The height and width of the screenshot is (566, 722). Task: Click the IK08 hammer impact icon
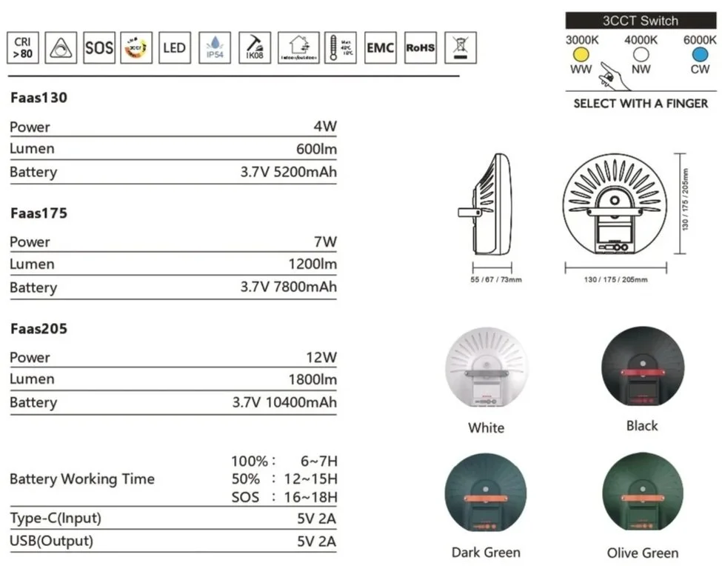tap(255, 47)
